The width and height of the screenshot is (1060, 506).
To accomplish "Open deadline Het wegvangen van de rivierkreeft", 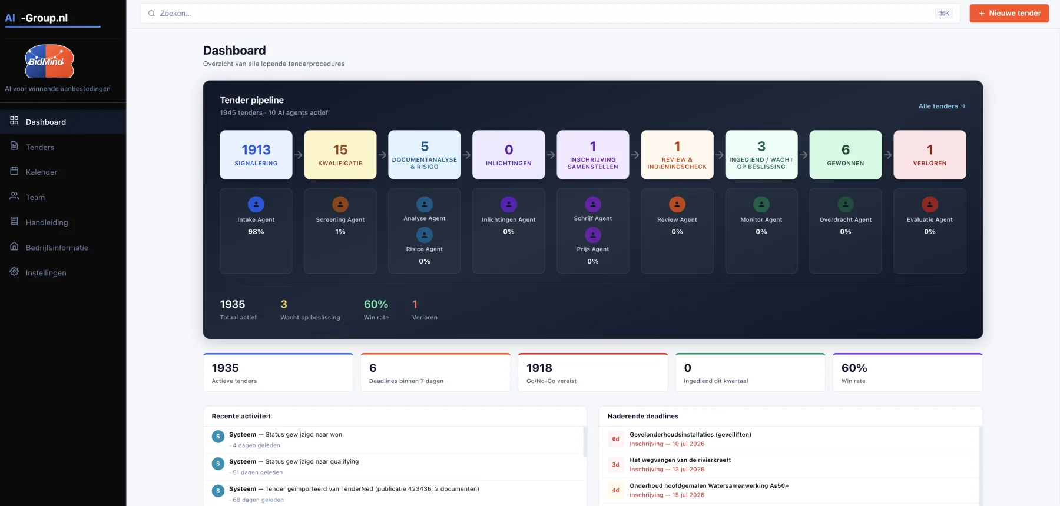I will point(790,464).
